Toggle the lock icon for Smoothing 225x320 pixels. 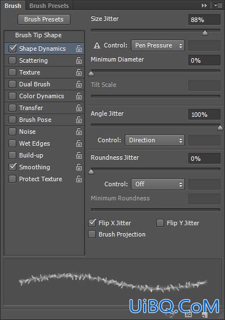(x=79, y=167)
